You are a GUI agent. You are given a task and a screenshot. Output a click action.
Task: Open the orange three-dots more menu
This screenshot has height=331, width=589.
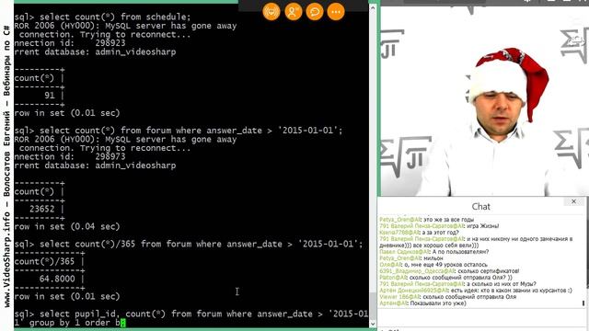(336, 12)
